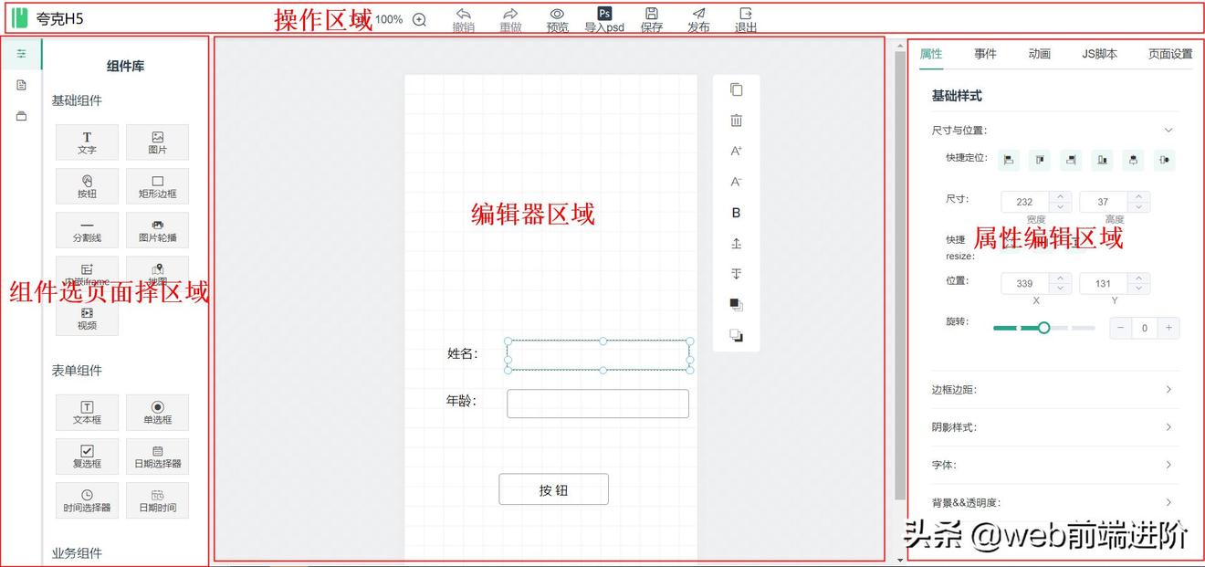The width and height of the screenshot is (1205, 567).
Task: Increase rotation with the plus stepper button
Action: tap(1168, 328)
